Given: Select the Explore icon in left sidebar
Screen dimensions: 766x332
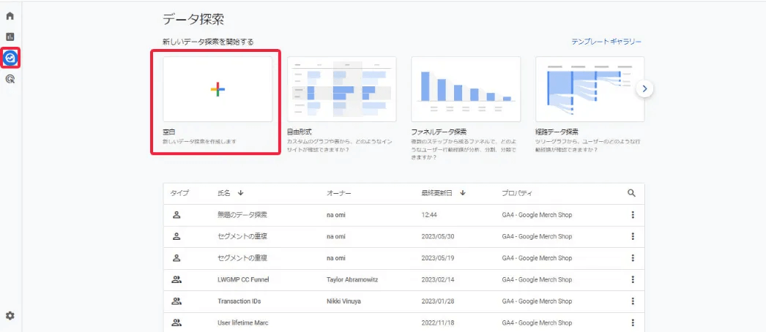Looking at the screenshot, I should 10,58.
